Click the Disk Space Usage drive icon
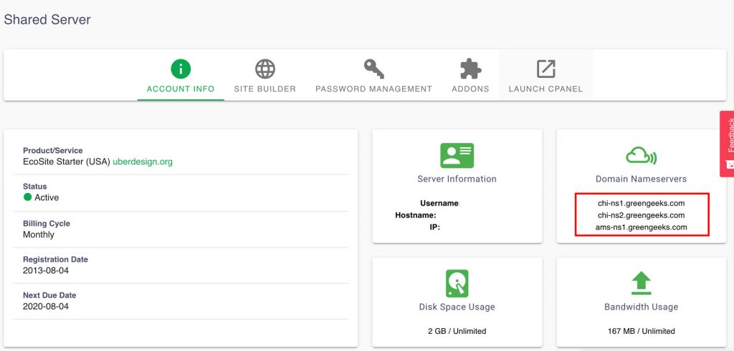The image size is (734, 351). 457,283
